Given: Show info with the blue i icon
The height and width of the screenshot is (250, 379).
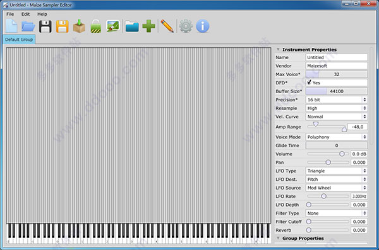Looking at the screenshot, I should 203,26.
